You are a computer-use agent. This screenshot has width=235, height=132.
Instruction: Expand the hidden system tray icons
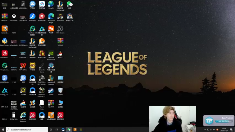pos(205,129)
